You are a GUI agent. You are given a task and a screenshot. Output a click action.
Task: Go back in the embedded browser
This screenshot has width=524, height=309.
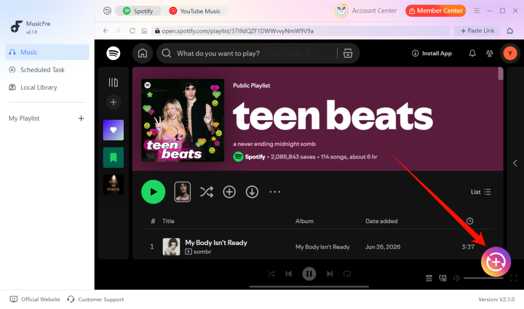click(x=106, y=31)
